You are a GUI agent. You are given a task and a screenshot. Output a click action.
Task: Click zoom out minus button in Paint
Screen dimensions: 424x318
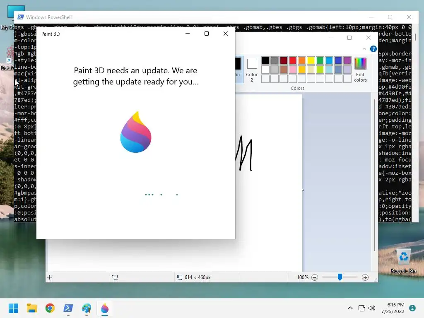coord(315,277)
